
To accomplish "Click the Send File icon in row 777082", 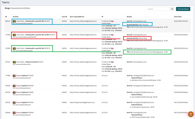I will [x=14, y=35].
